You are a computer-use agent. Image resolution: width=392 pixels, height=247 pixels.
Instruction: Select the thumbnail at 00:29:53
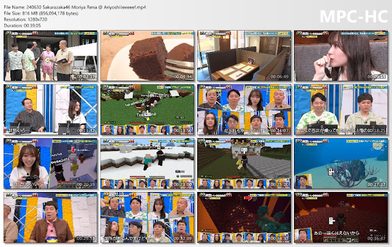pos(50,217)
